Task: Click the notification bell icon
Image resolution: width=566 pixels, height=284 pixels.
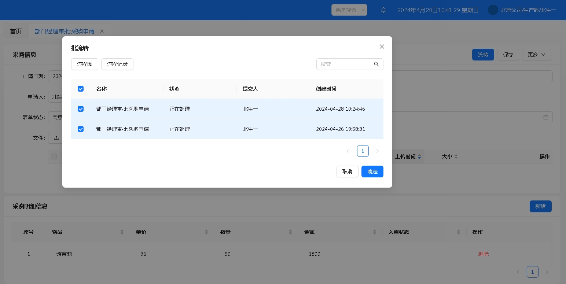Action: click(x=383, y=10)
